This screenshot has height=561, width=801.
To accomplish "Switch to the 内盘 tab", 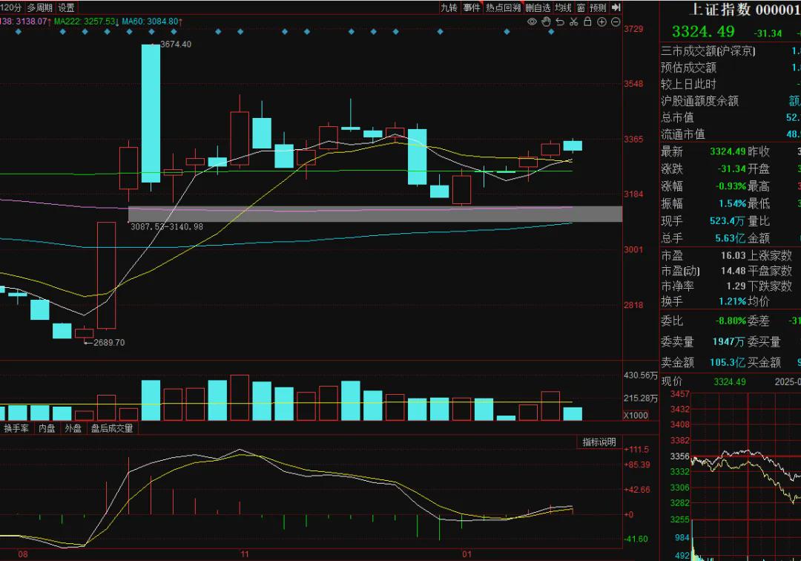I will 47,428.
